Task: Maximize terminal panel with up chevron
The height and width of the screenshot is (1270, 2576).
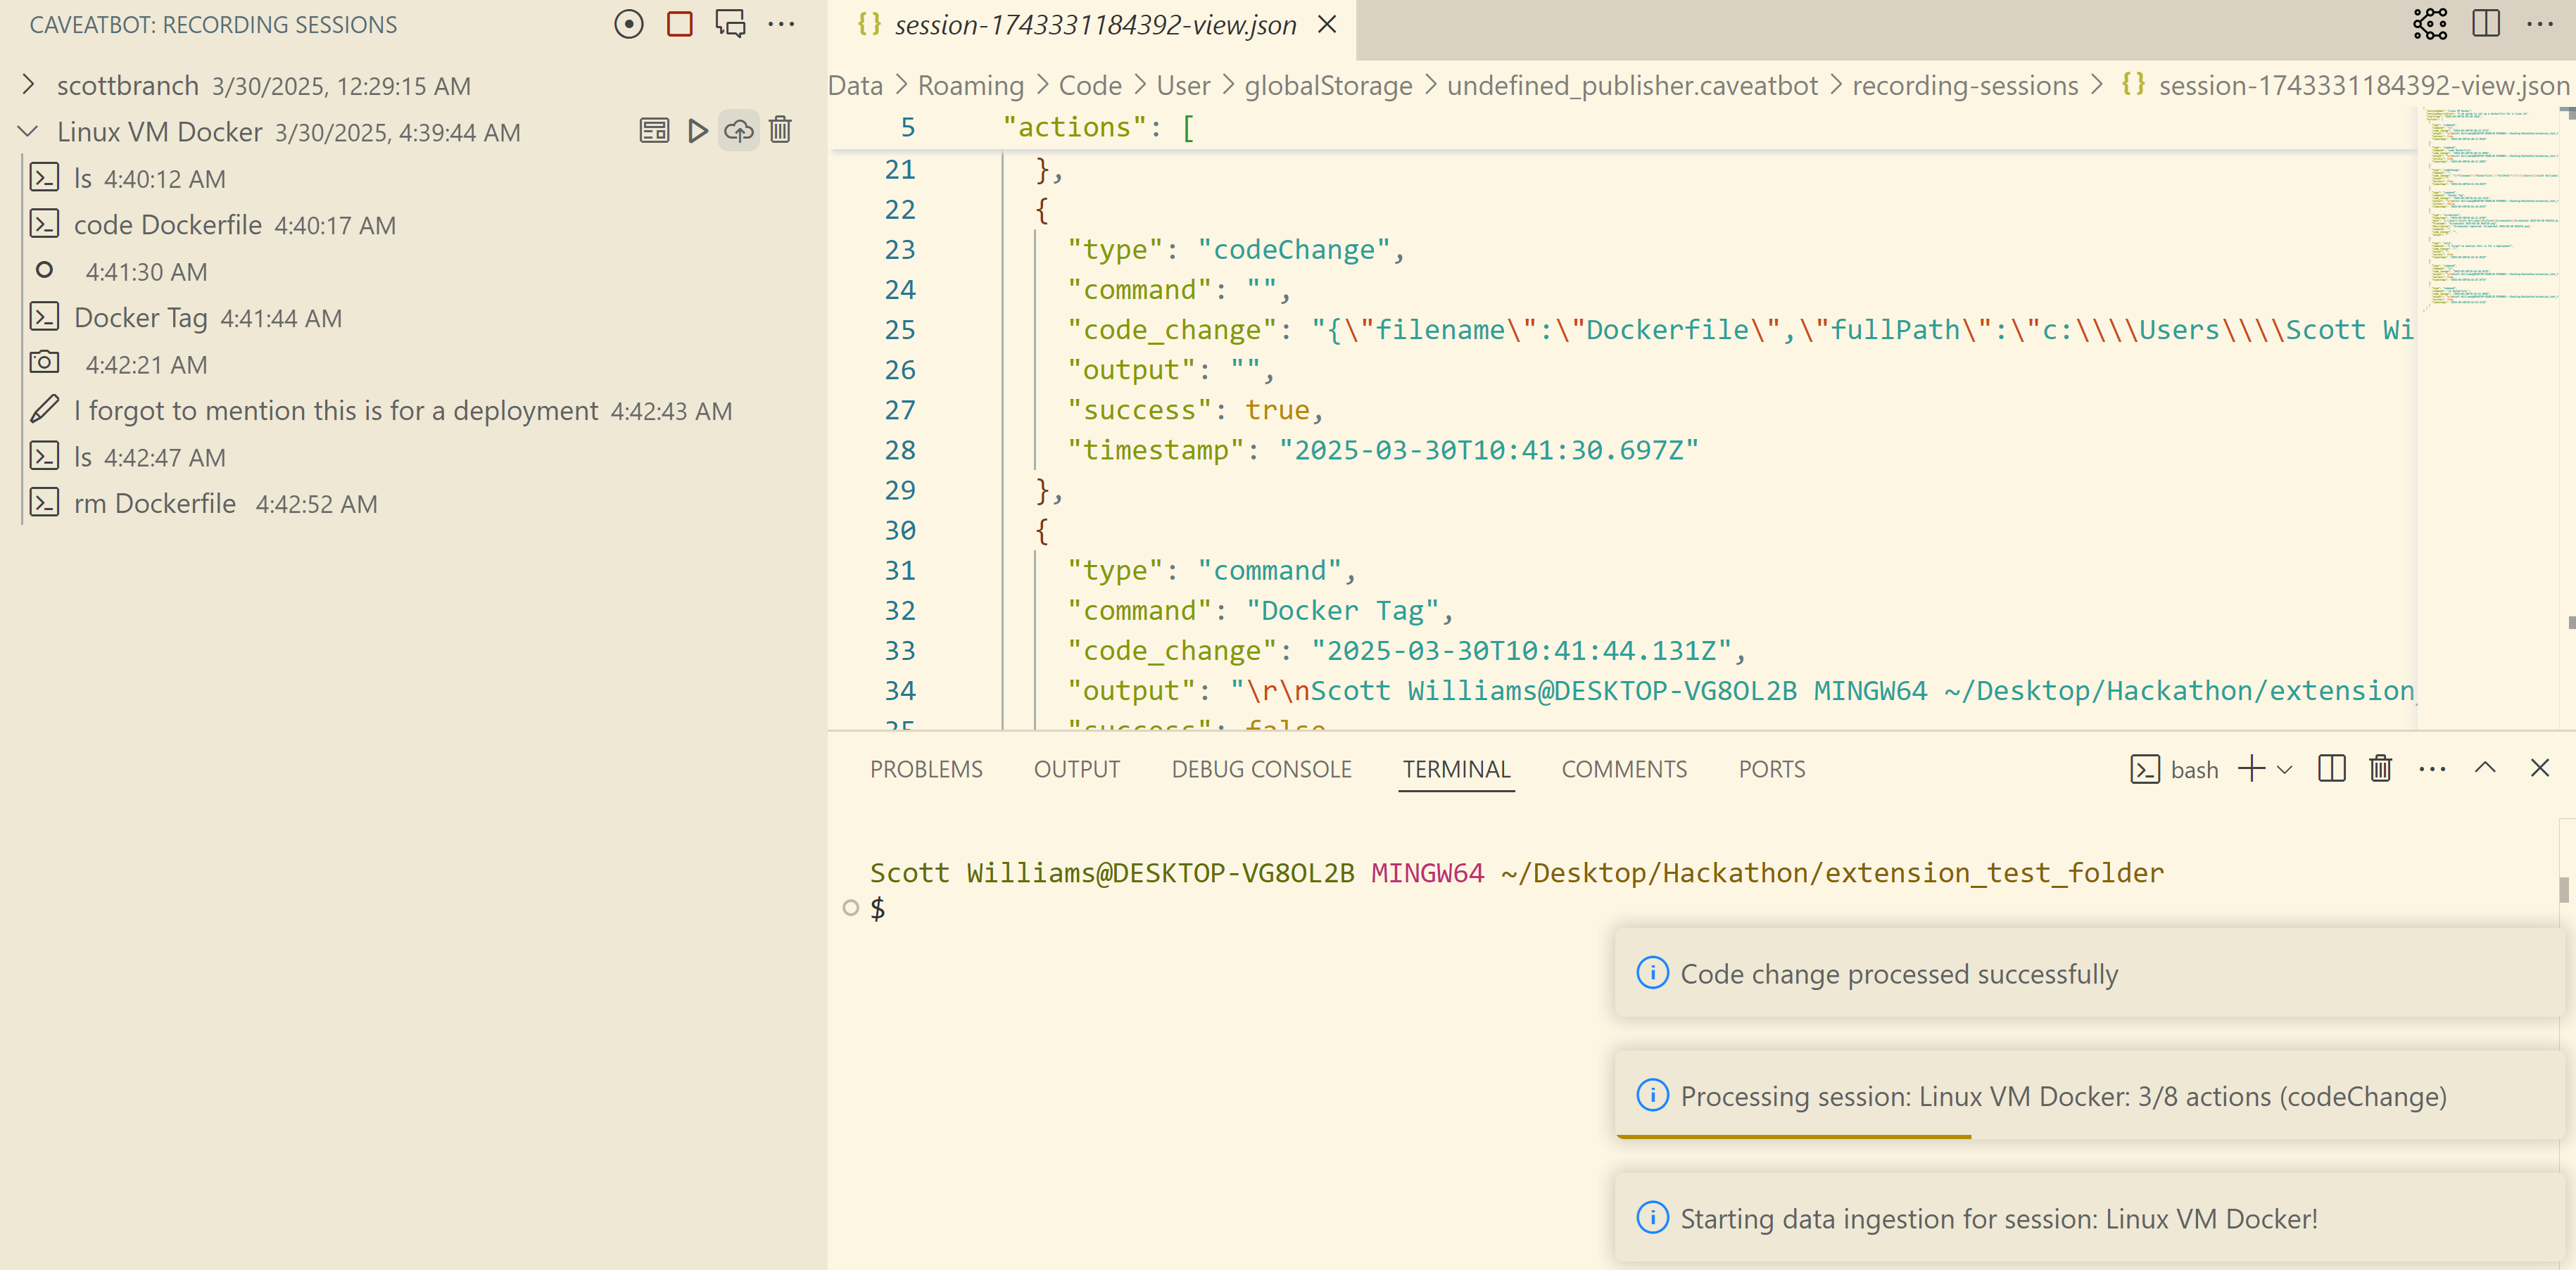Action: (x=2485, y=768)
